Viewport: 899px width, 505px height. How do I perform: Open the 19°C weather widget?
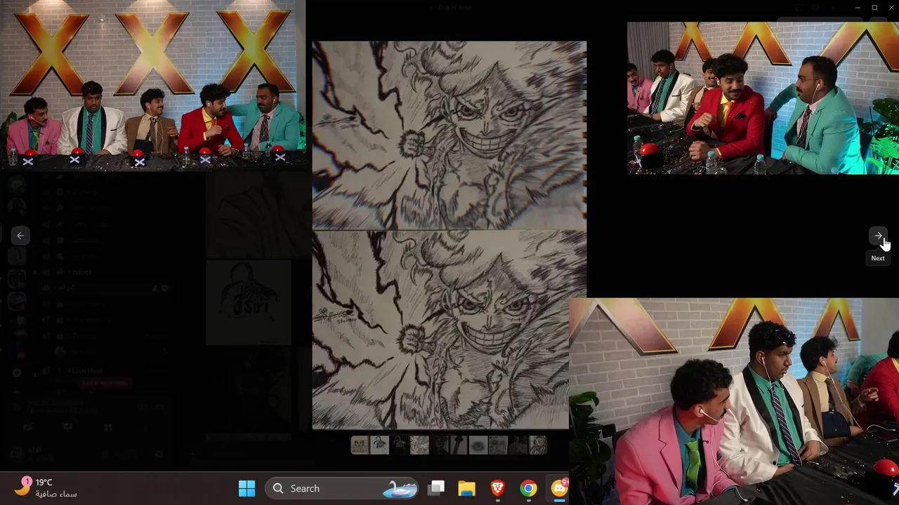(46, 487)
